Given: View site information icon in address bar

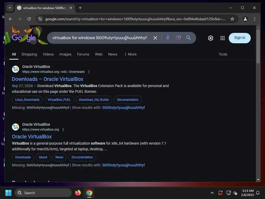Looking at the screenshot, I should point(40,19).
